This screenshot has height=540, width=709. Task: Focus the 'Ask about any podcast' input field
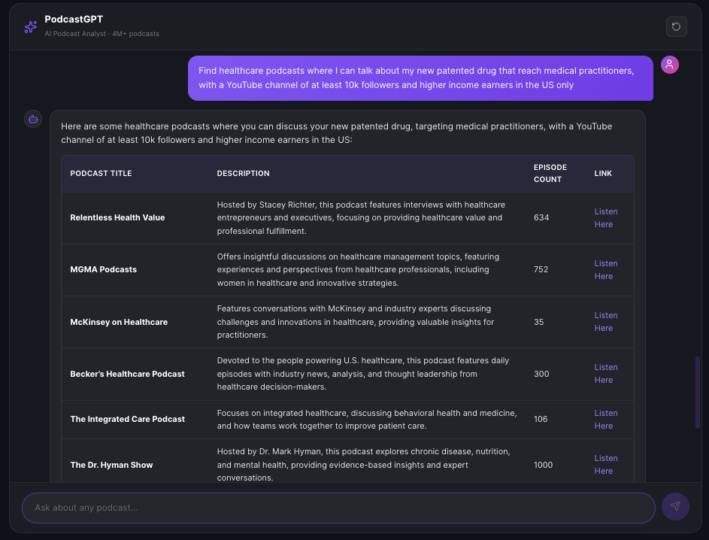338,508
